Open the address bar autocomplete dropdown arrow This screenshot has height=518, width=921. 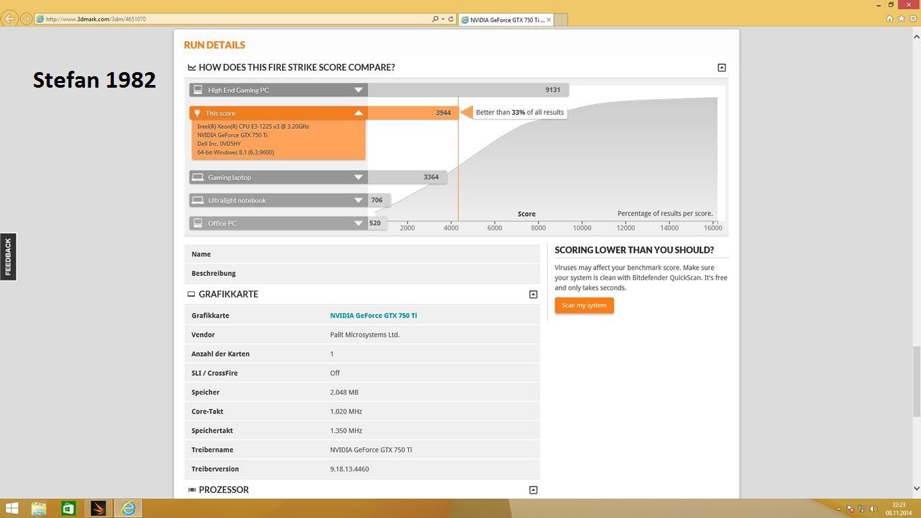click(x=443, y=19)
